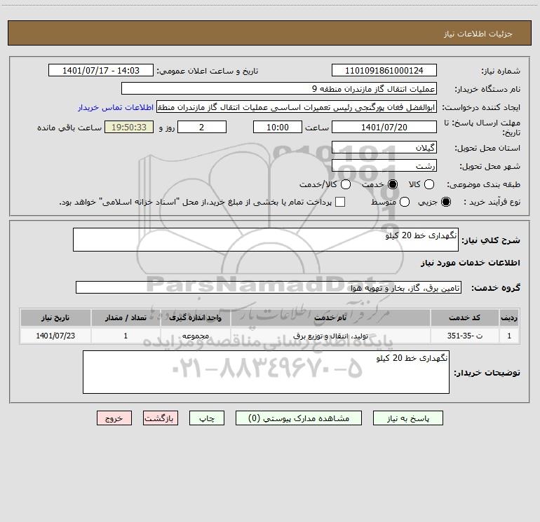Click the request creator name field
The height and width of the screenshot is (522, 540).
pos(297,107)
